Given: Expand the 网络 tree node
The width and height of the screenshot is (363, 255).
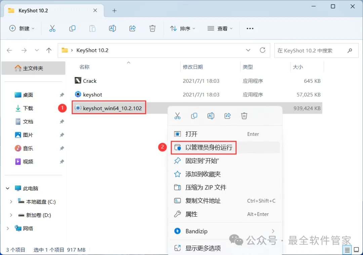Looking at the screenshot, I should [8, 228].
